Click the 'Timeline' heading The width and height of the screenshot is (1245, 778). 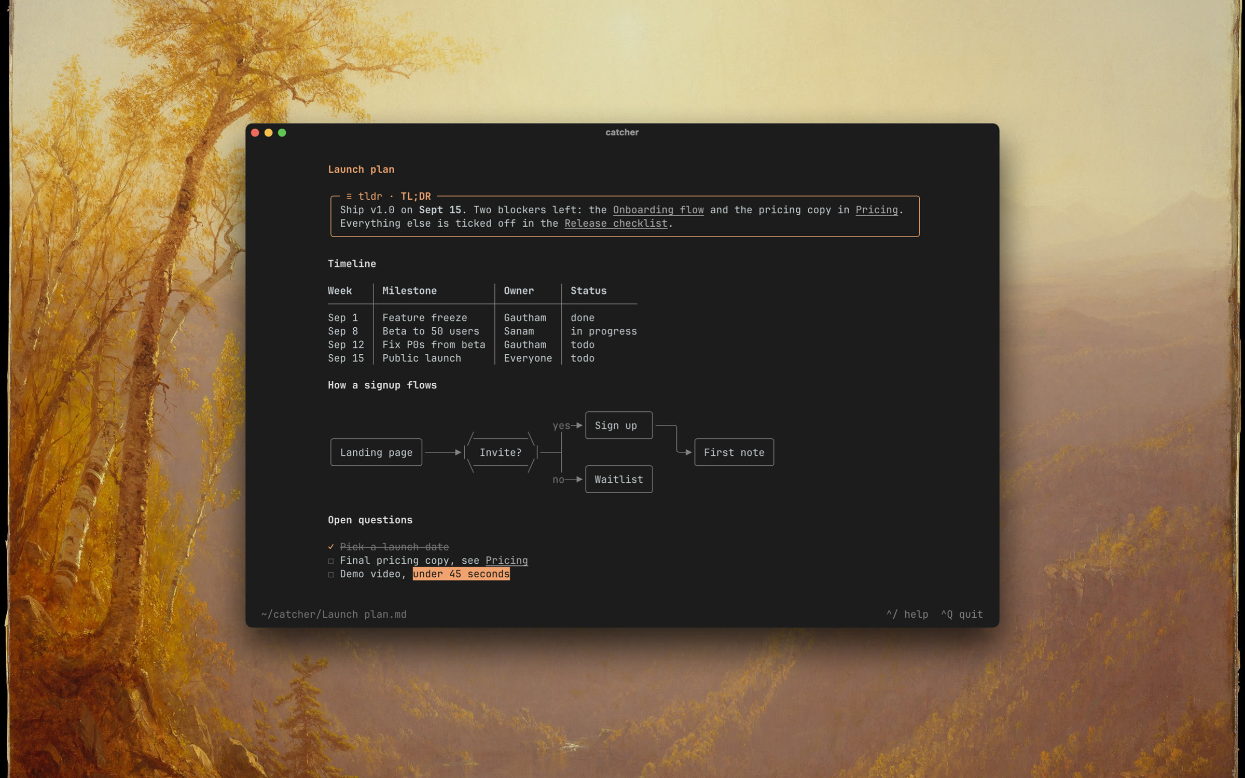352,264
